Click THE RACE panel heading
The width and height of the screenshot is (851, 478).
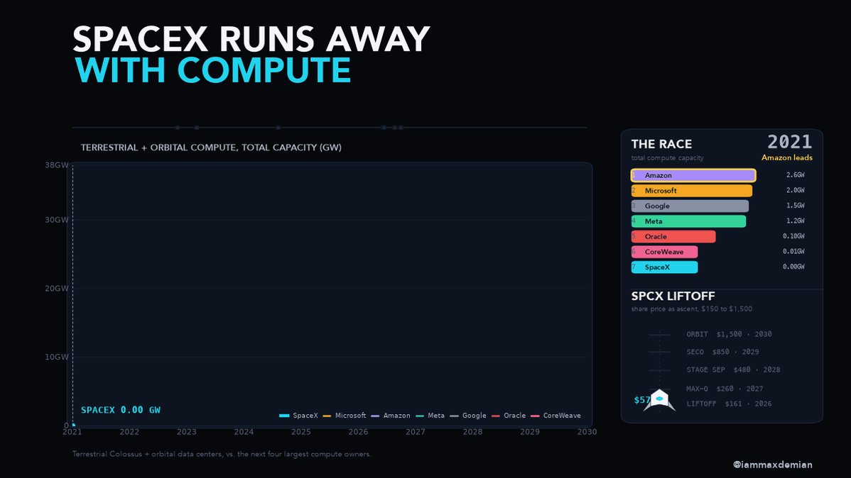(x=661, y=144)
